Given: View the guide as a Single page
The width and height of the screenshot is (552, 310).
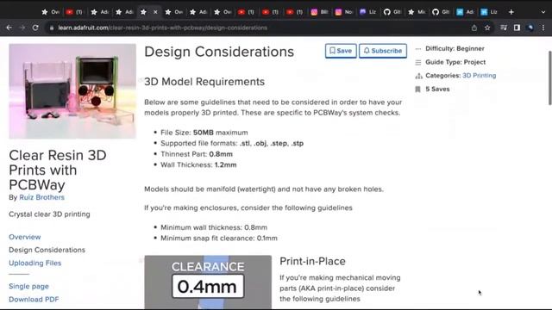Looking at the screenshot, I should pyautogui.click(x=28, y=286).
